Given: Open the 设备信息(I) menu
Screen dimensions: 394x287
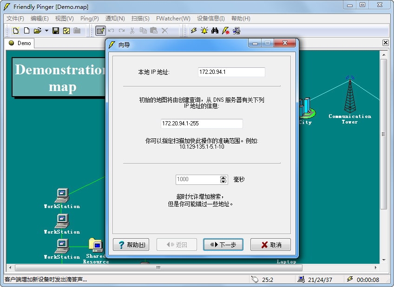Looking at the screenshot, I should coord(210,19).
